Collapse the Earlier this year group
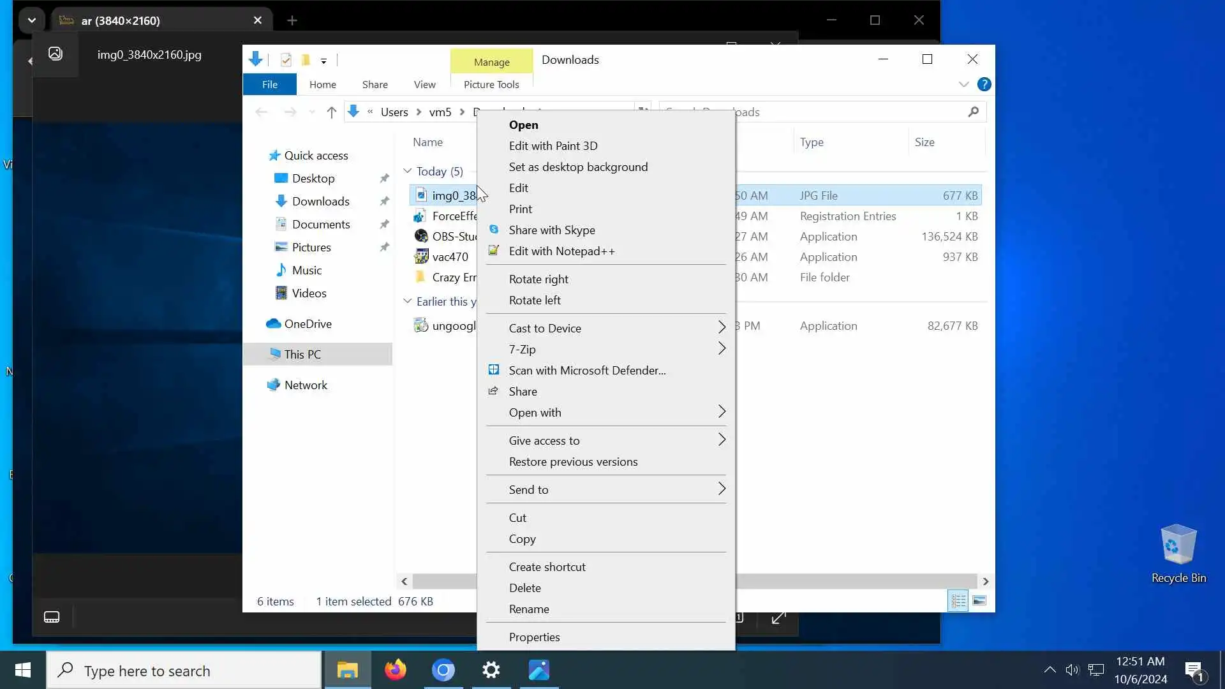This screenshot has height=689, width=1225. pyautogui.click(x=408, y=301)
